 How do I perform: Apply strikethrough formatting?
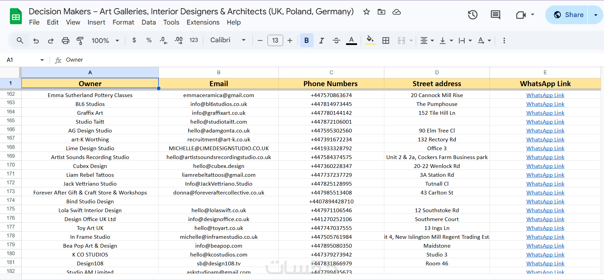[337, 41]
